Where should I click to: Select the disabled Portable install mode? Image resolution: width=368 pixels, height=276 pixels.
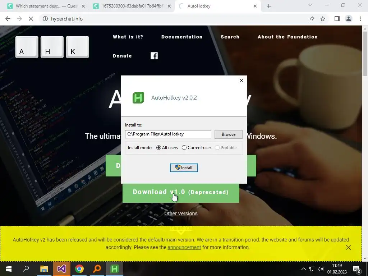click(226, 148)
